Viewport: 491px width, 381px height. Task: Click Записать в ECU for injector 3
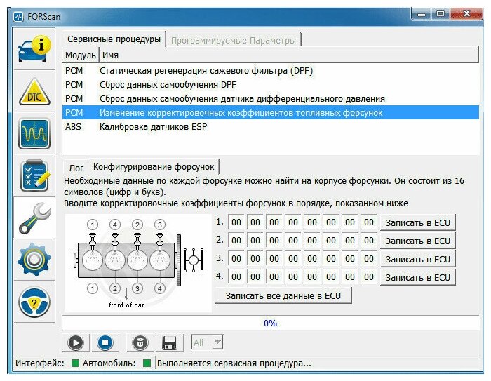click(417, 259)
